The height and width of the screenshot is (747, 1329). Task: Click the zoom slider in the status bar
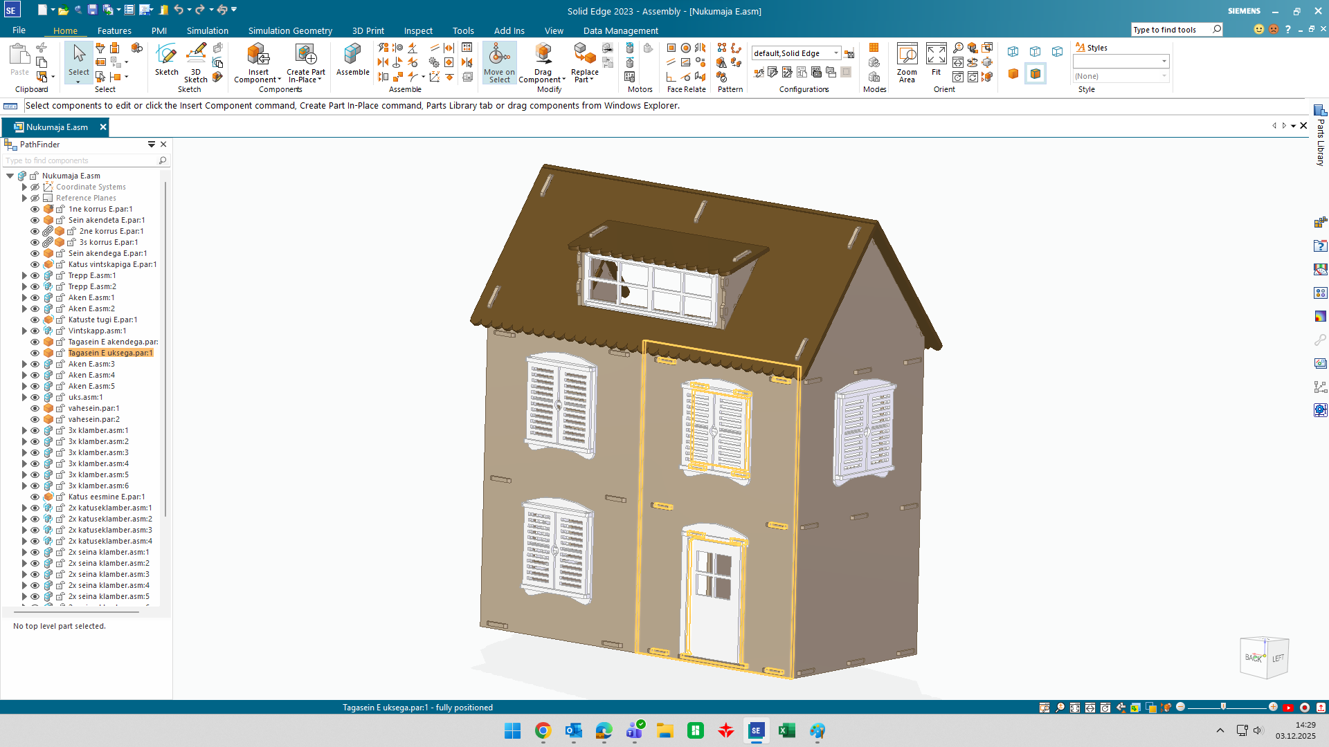tap(1223, 707)
